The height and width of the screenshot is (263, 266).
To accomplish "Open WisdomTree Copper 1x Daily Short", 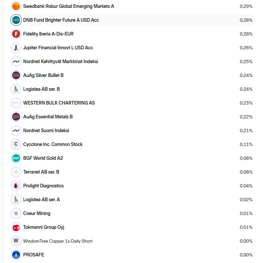I will point(58,241).
